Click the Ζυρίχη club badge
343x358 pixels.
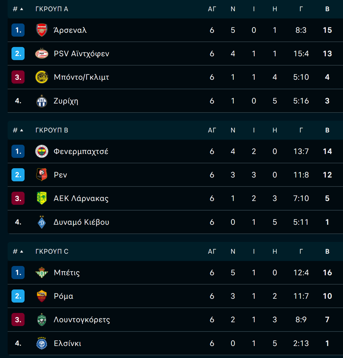coord(42,101)
